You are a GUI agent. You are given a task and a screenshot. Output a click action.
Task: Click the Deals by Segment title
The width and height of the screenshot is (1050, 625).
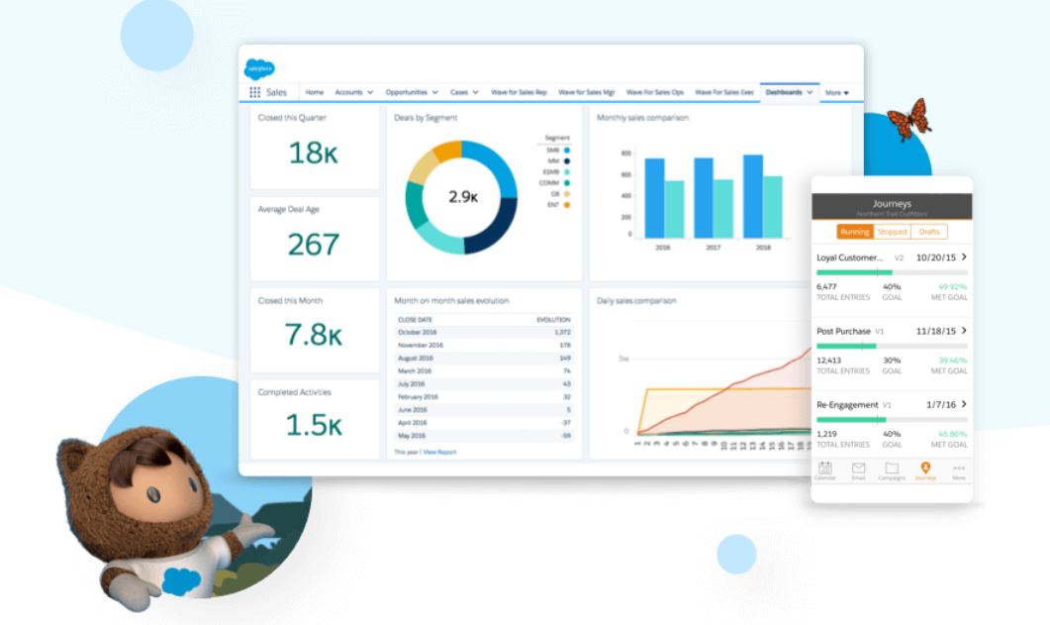pyautogui.click(x=426, y=118)
